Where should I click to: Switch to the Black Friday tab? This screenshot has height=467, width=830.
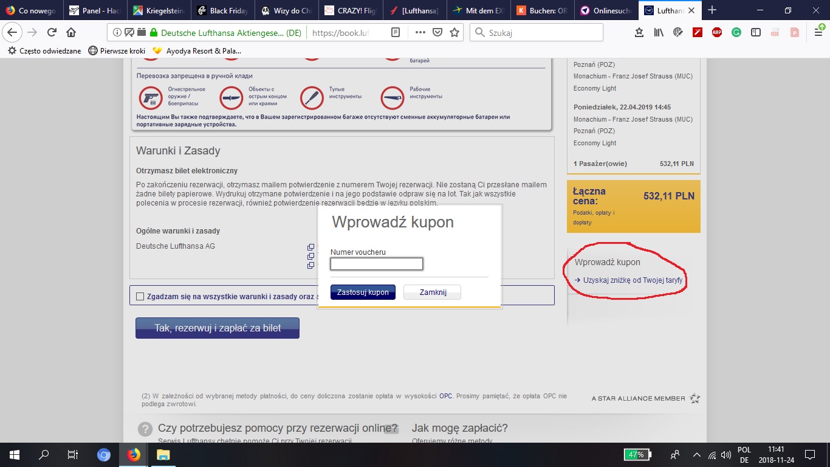pos(223,10)
